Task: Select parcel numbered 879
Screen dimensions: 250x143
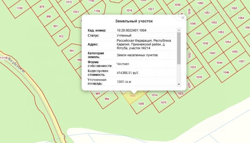Action: click(42, 7)
